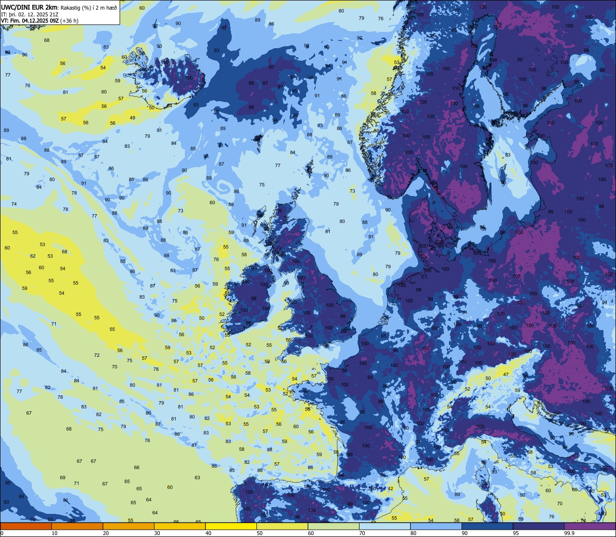Image resolution: width=616 pixels, height=537 pixels.
Task: Click the '49' humidity value south of Iceland
Action: pyautogui.click(x=132, y=118)
